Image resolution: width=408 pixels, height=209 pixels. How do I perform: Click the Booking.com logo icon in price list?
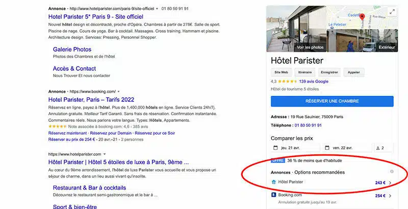coord(273,195)
